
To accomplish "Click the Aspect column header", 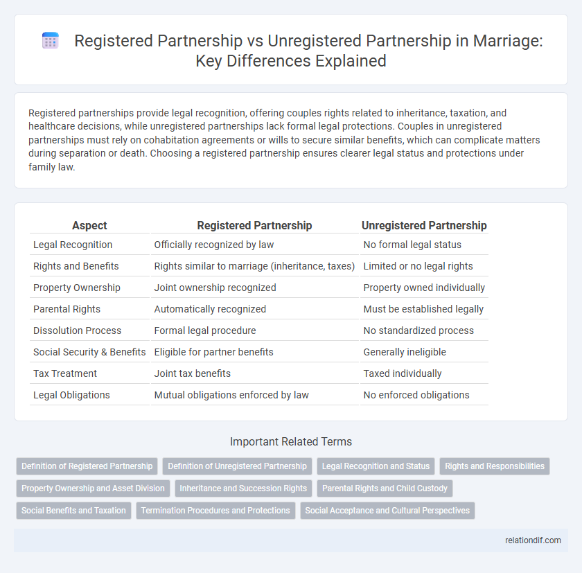I will coord(89,225).
